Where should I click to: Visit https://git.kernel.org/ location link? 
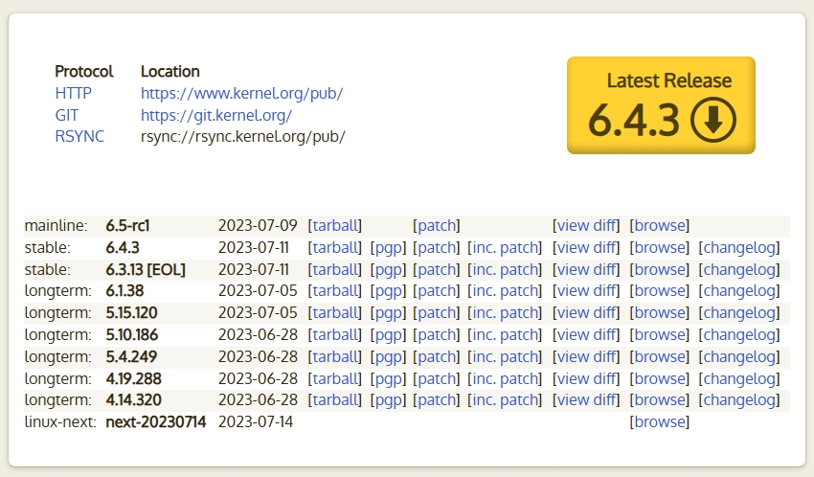(x=216, y=115)
